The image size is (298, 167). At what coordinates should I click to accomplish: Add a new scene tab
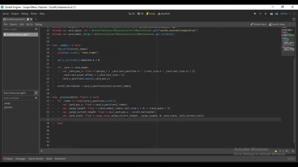pyautogui.click(x=36, y=19)
